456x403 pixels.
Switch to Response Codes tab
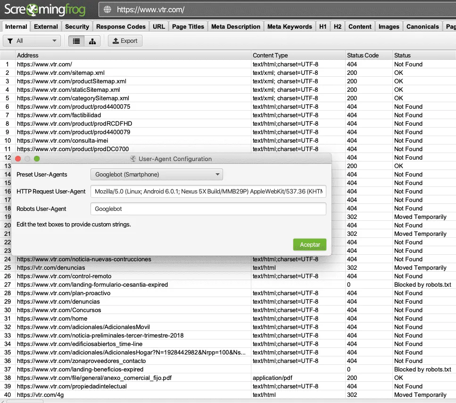121,26
